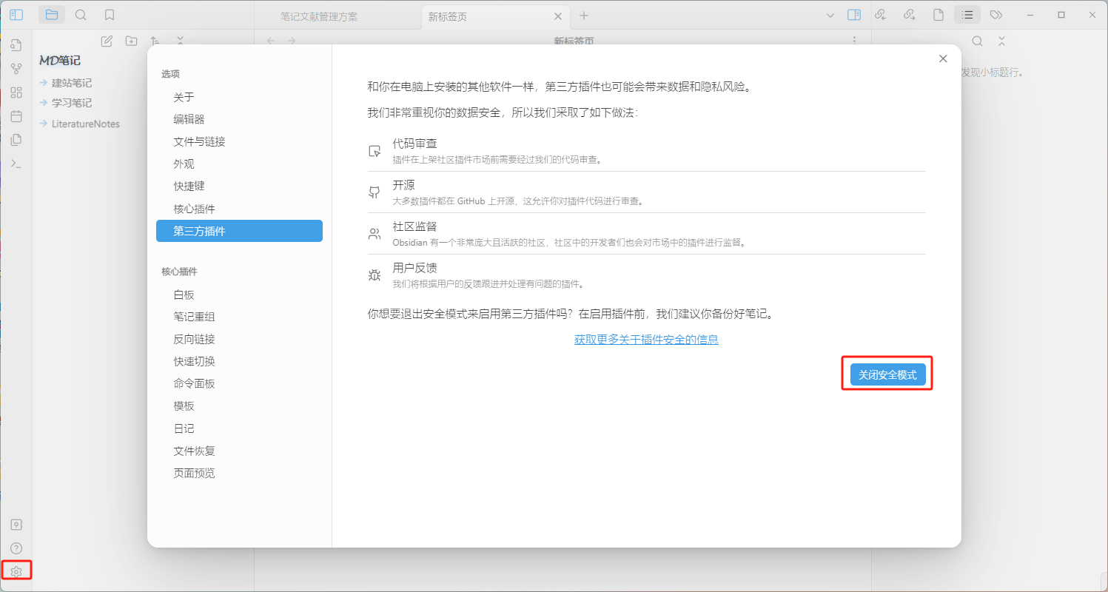This screenshot has height=592, width=1108.
Task: Collapse all in the outline panel
Action: coord(1001,41)
